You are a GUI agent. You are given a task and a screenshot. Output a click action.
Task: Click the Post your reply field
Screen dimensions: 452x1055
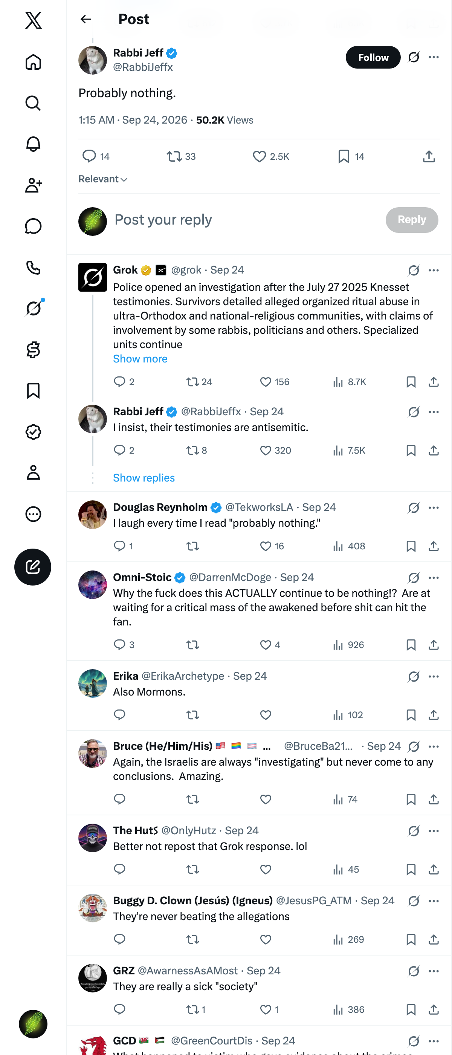coord(246,220)
